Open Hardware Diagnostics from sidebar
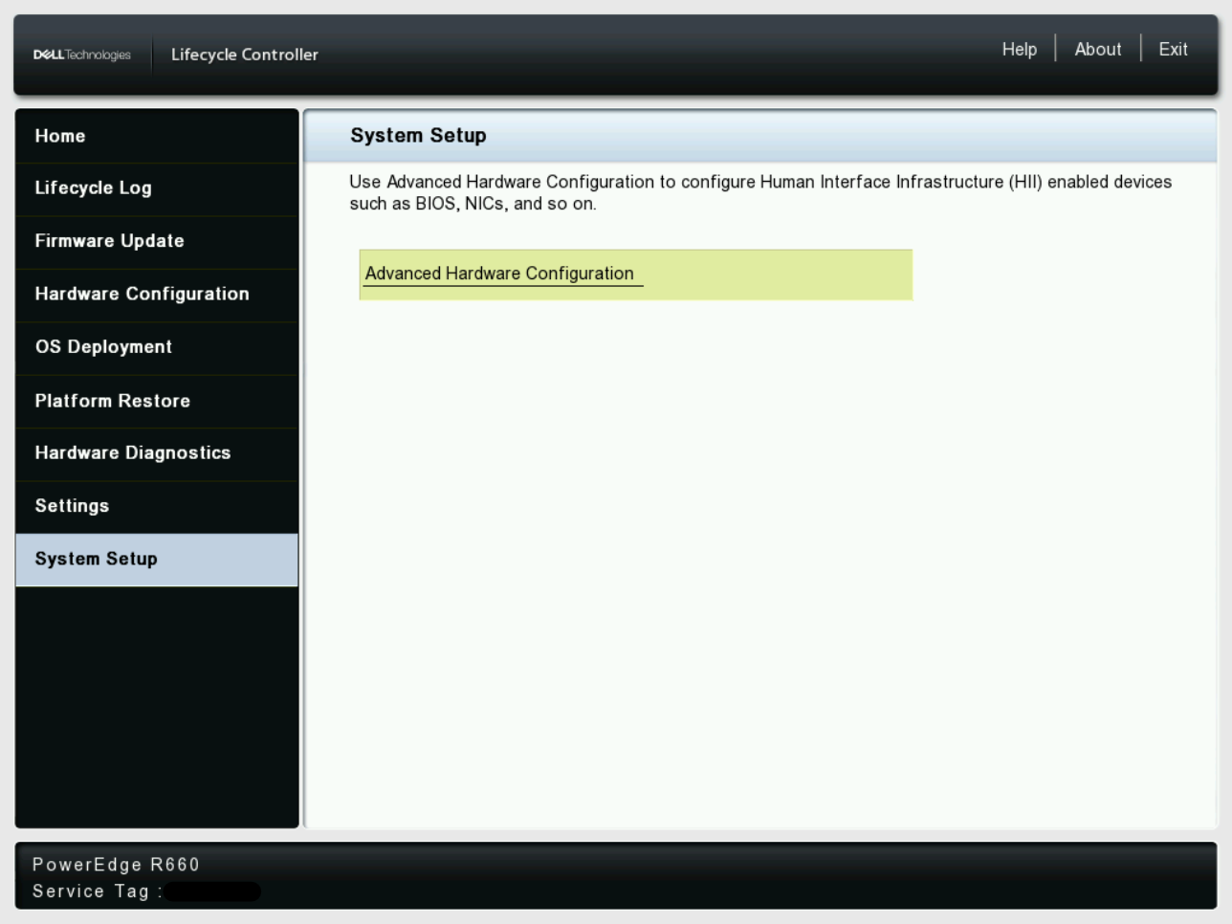 [157, 453]
